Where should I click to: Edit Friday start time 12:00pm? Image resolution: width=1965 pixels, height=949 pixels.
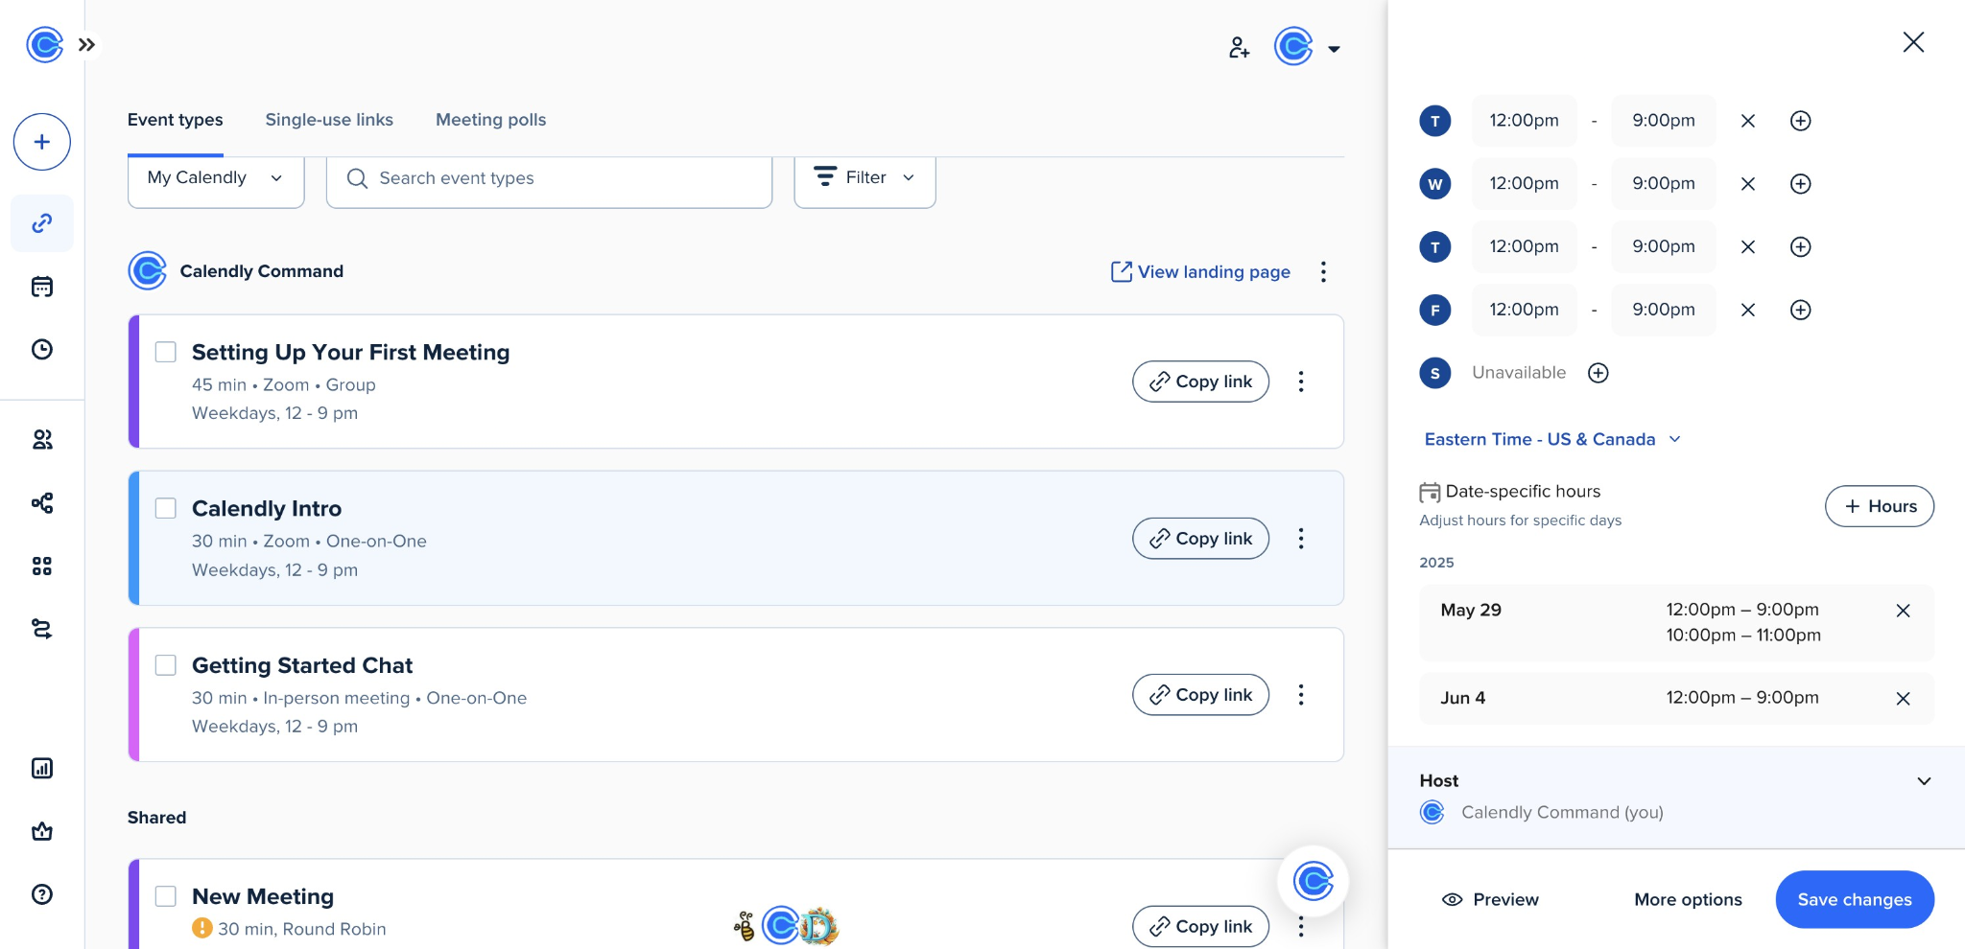click(1525, 310)
